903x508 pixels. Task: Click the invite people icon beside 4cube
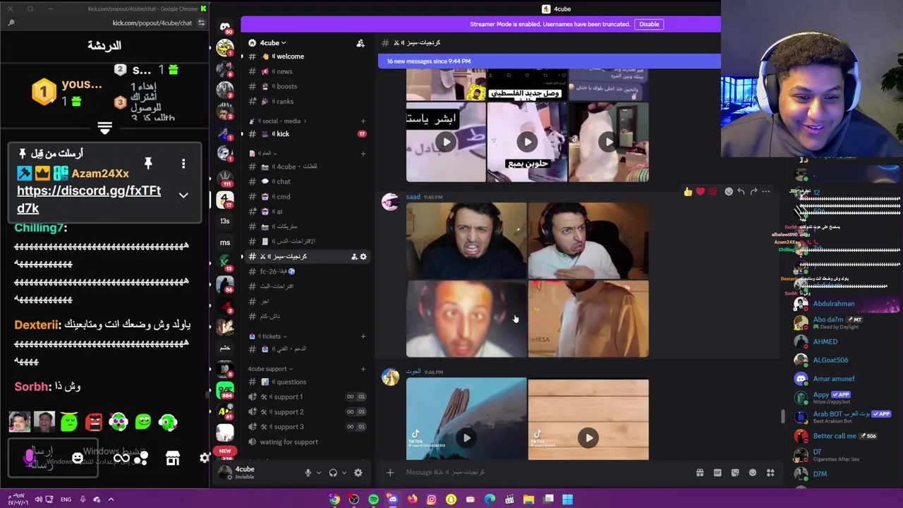(x=360, y=43)
